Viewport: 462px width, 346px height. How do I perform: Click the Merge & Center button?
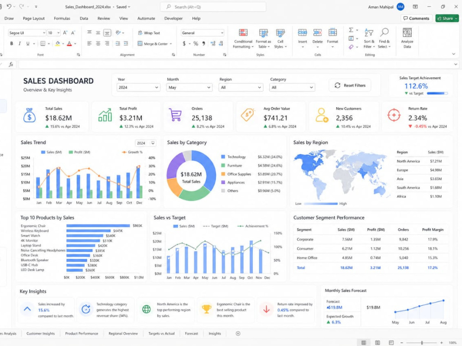[x=152, y=43]
